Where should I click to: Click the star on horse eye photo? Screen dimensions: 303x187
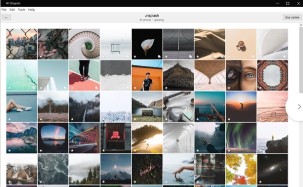tap(229, 88)
